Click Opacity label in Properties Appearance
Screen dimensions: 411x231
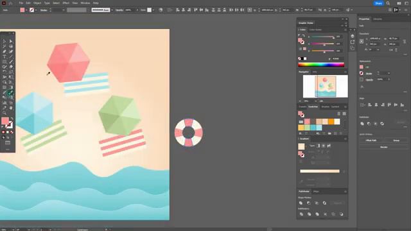point(369,80)
